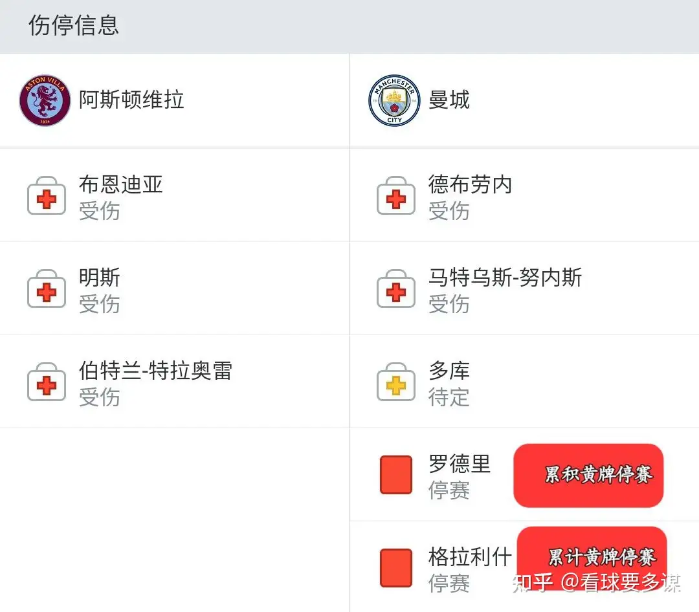Screen dimensions: 699x612
Task: Tap the injury icon beside 伯特兰-特拉奥雷
Action: click(47, 383)
